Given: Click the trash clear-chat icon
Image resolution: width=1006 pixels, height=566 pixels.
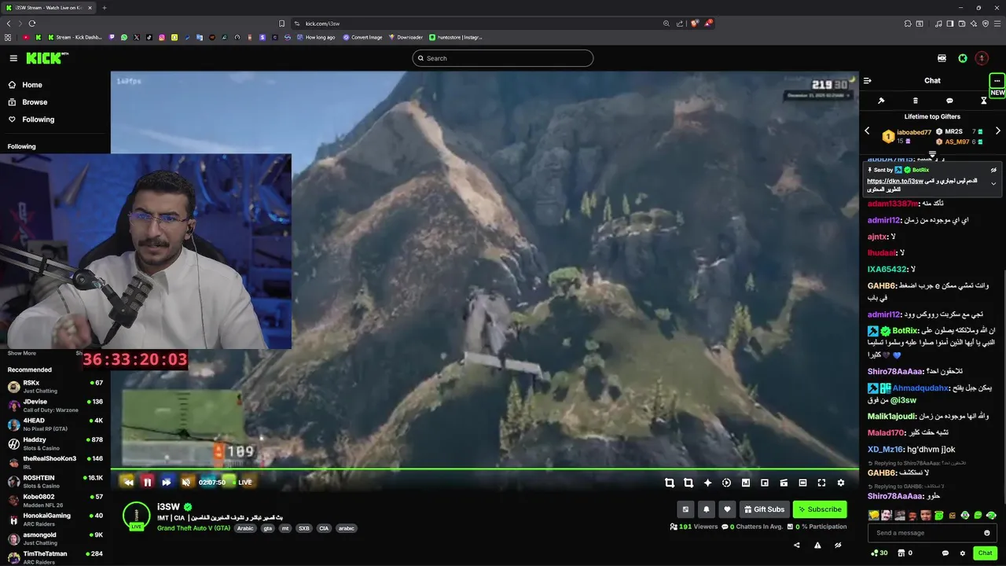Looking at the screenshot, I should click(x=915, y=101).
